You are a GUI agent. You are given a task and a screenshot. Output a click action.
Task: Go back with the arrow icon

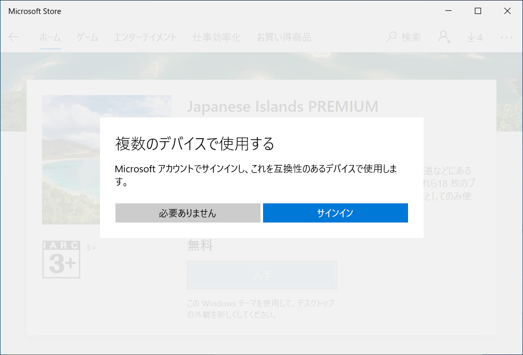click(13, 37)
